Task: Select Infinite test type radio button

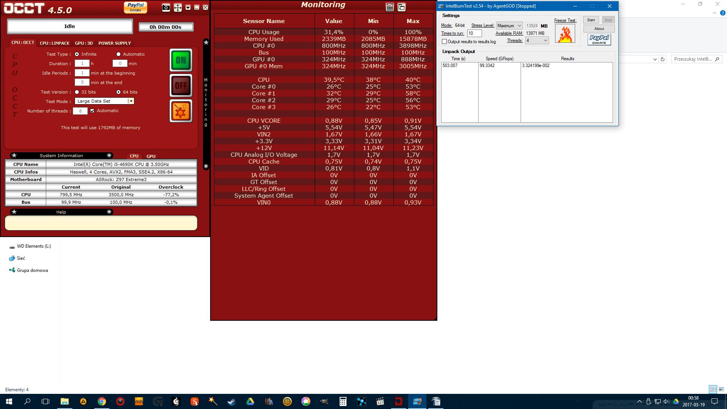Action: click(x=77, y=54)
